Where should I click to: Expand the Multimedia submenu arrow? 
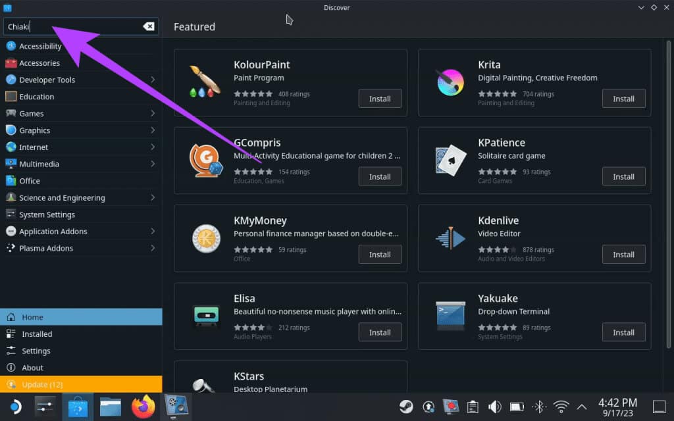click(x=153, y=164)
